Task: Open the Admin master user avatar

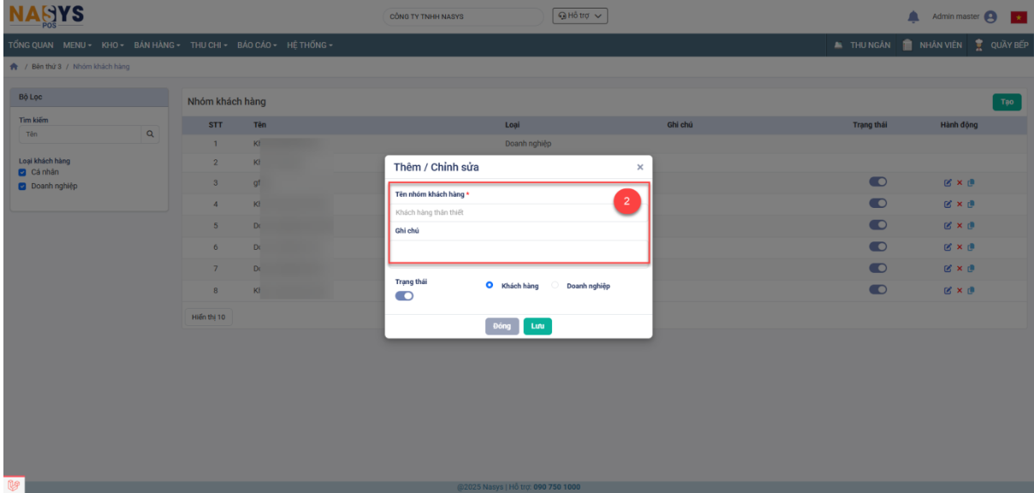Action: tap(991, 17)
